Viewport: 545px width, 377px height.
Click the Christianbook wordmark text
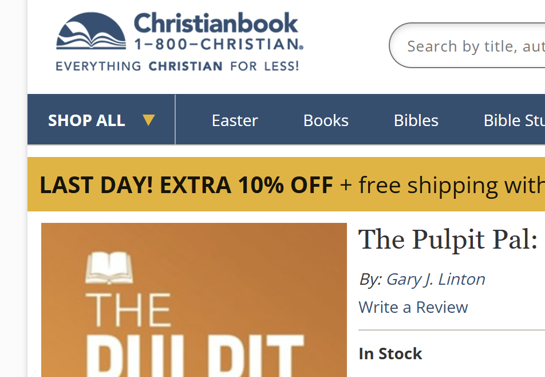(216, 23)
